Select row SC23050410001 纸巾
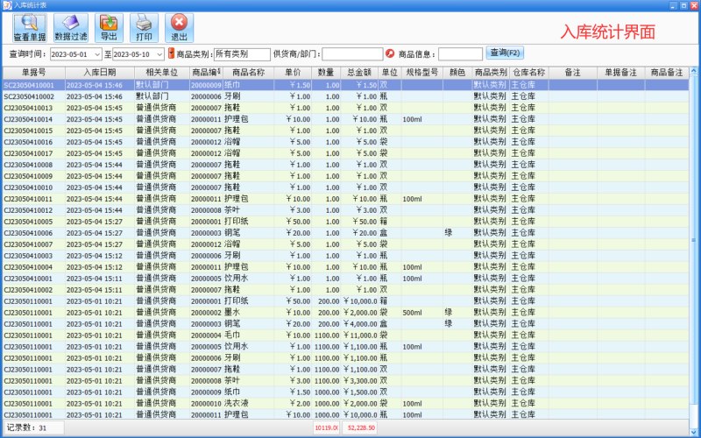Image resolution: width=701 pixels, height=438 pixels. pyautogui.click(x=345, y=85)
